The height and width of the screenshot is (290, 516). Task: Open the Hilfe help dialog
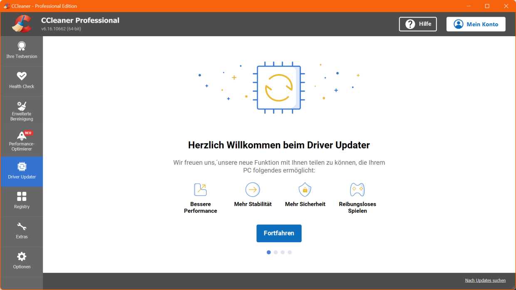pos(418,24)
